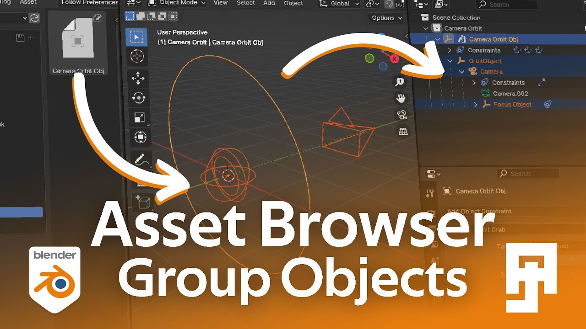Click the pan hand gizmo in viewport

point(401,98)
